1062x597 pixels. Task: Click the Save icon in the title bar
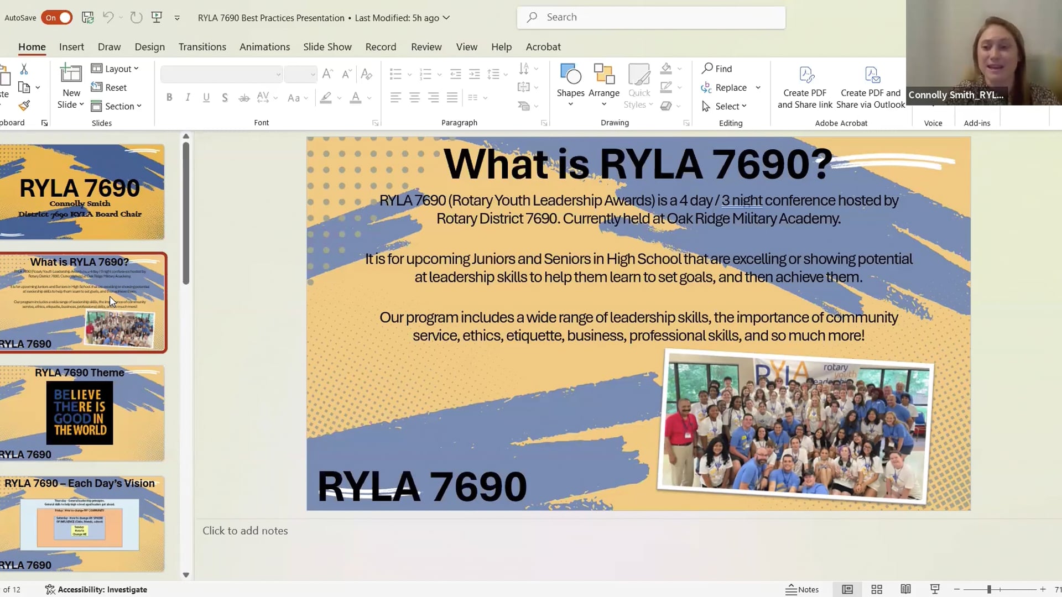coord(87,18)
